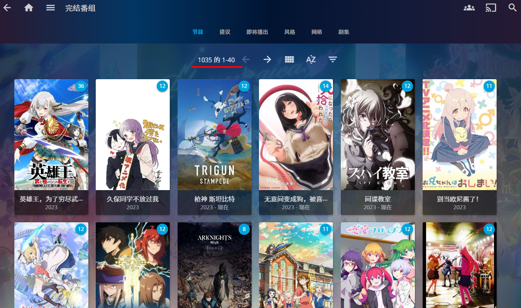Viewport: 521px width, 308px height.
Task: Open the blonde girl in white dress poster
Action: tap(51, 265)
